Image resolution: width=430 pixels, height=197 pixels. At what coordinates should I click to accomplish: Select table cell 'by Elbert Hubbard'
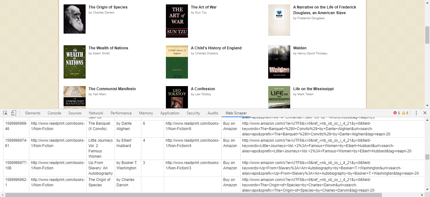pyautogui.click(x=128, y=148)
